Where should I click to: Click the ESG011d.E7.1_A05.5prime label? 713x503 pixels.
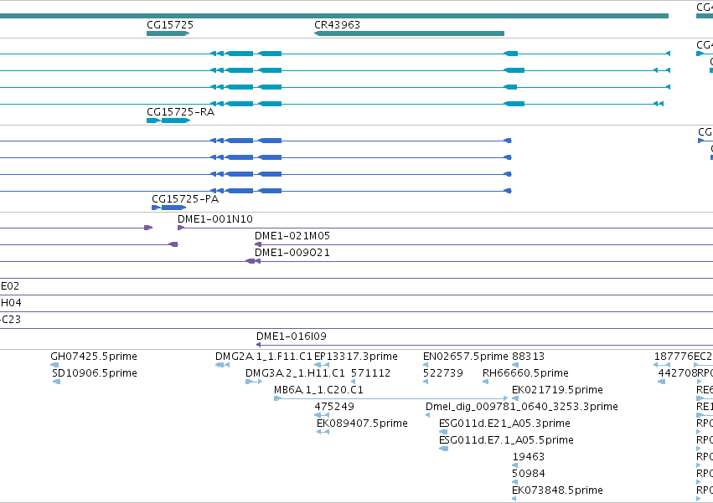[506, 440]
